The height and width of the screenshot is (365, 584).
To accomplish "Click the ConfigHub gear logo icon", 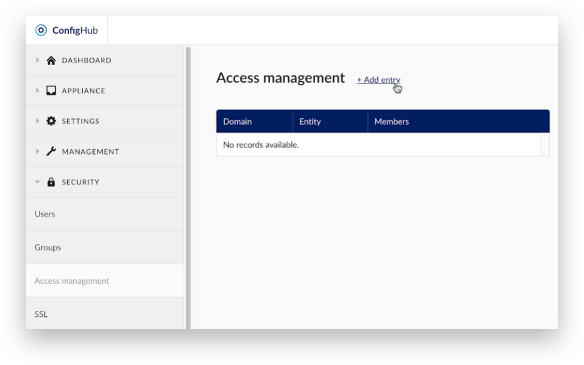I will coord(41,30).
